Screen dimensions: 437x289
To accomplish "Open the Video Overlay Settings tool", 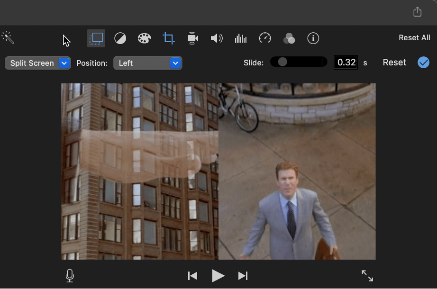I will (x=96, y=38).
